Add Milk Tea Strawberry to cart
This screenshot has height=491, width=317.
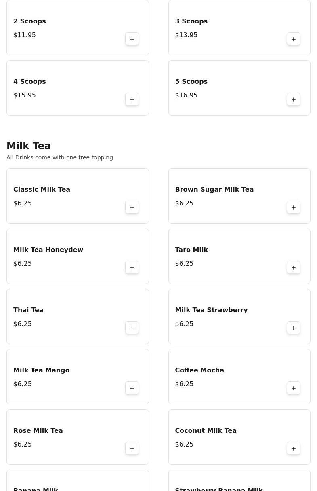pyautogui.click(x=294, y=328)
